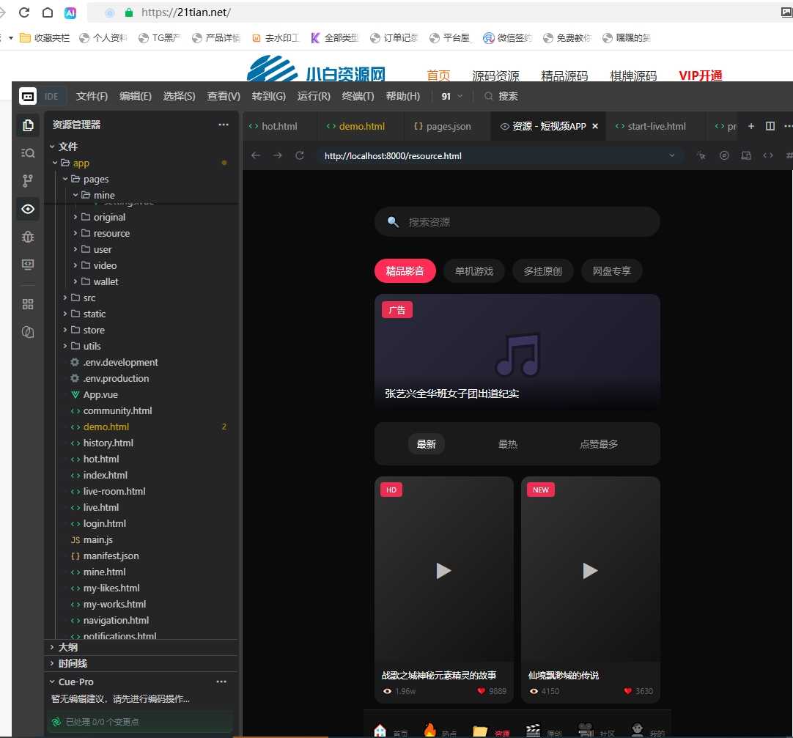The image size is (793, 738).
Task: Select the 单机游戏 category chip
Action: pos(474,271)
